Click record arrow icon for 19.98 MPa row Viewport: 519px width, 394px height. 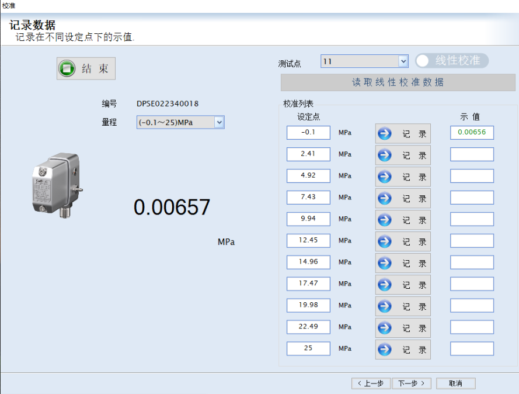385,306
